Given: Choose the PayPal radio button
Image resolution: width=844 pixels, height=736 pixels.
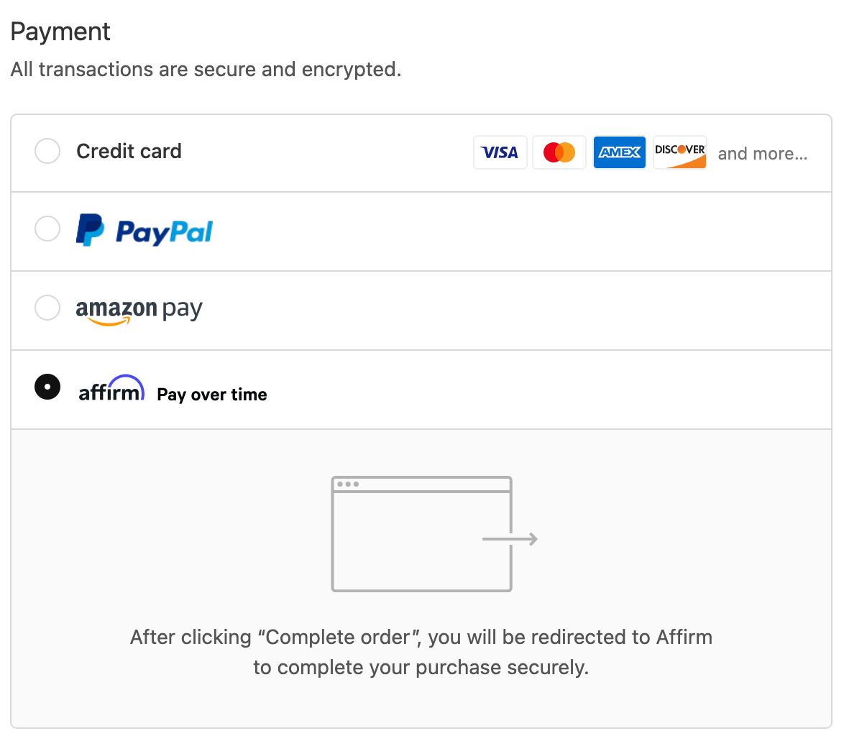Looking at the screenshot, I should point(47,229).
